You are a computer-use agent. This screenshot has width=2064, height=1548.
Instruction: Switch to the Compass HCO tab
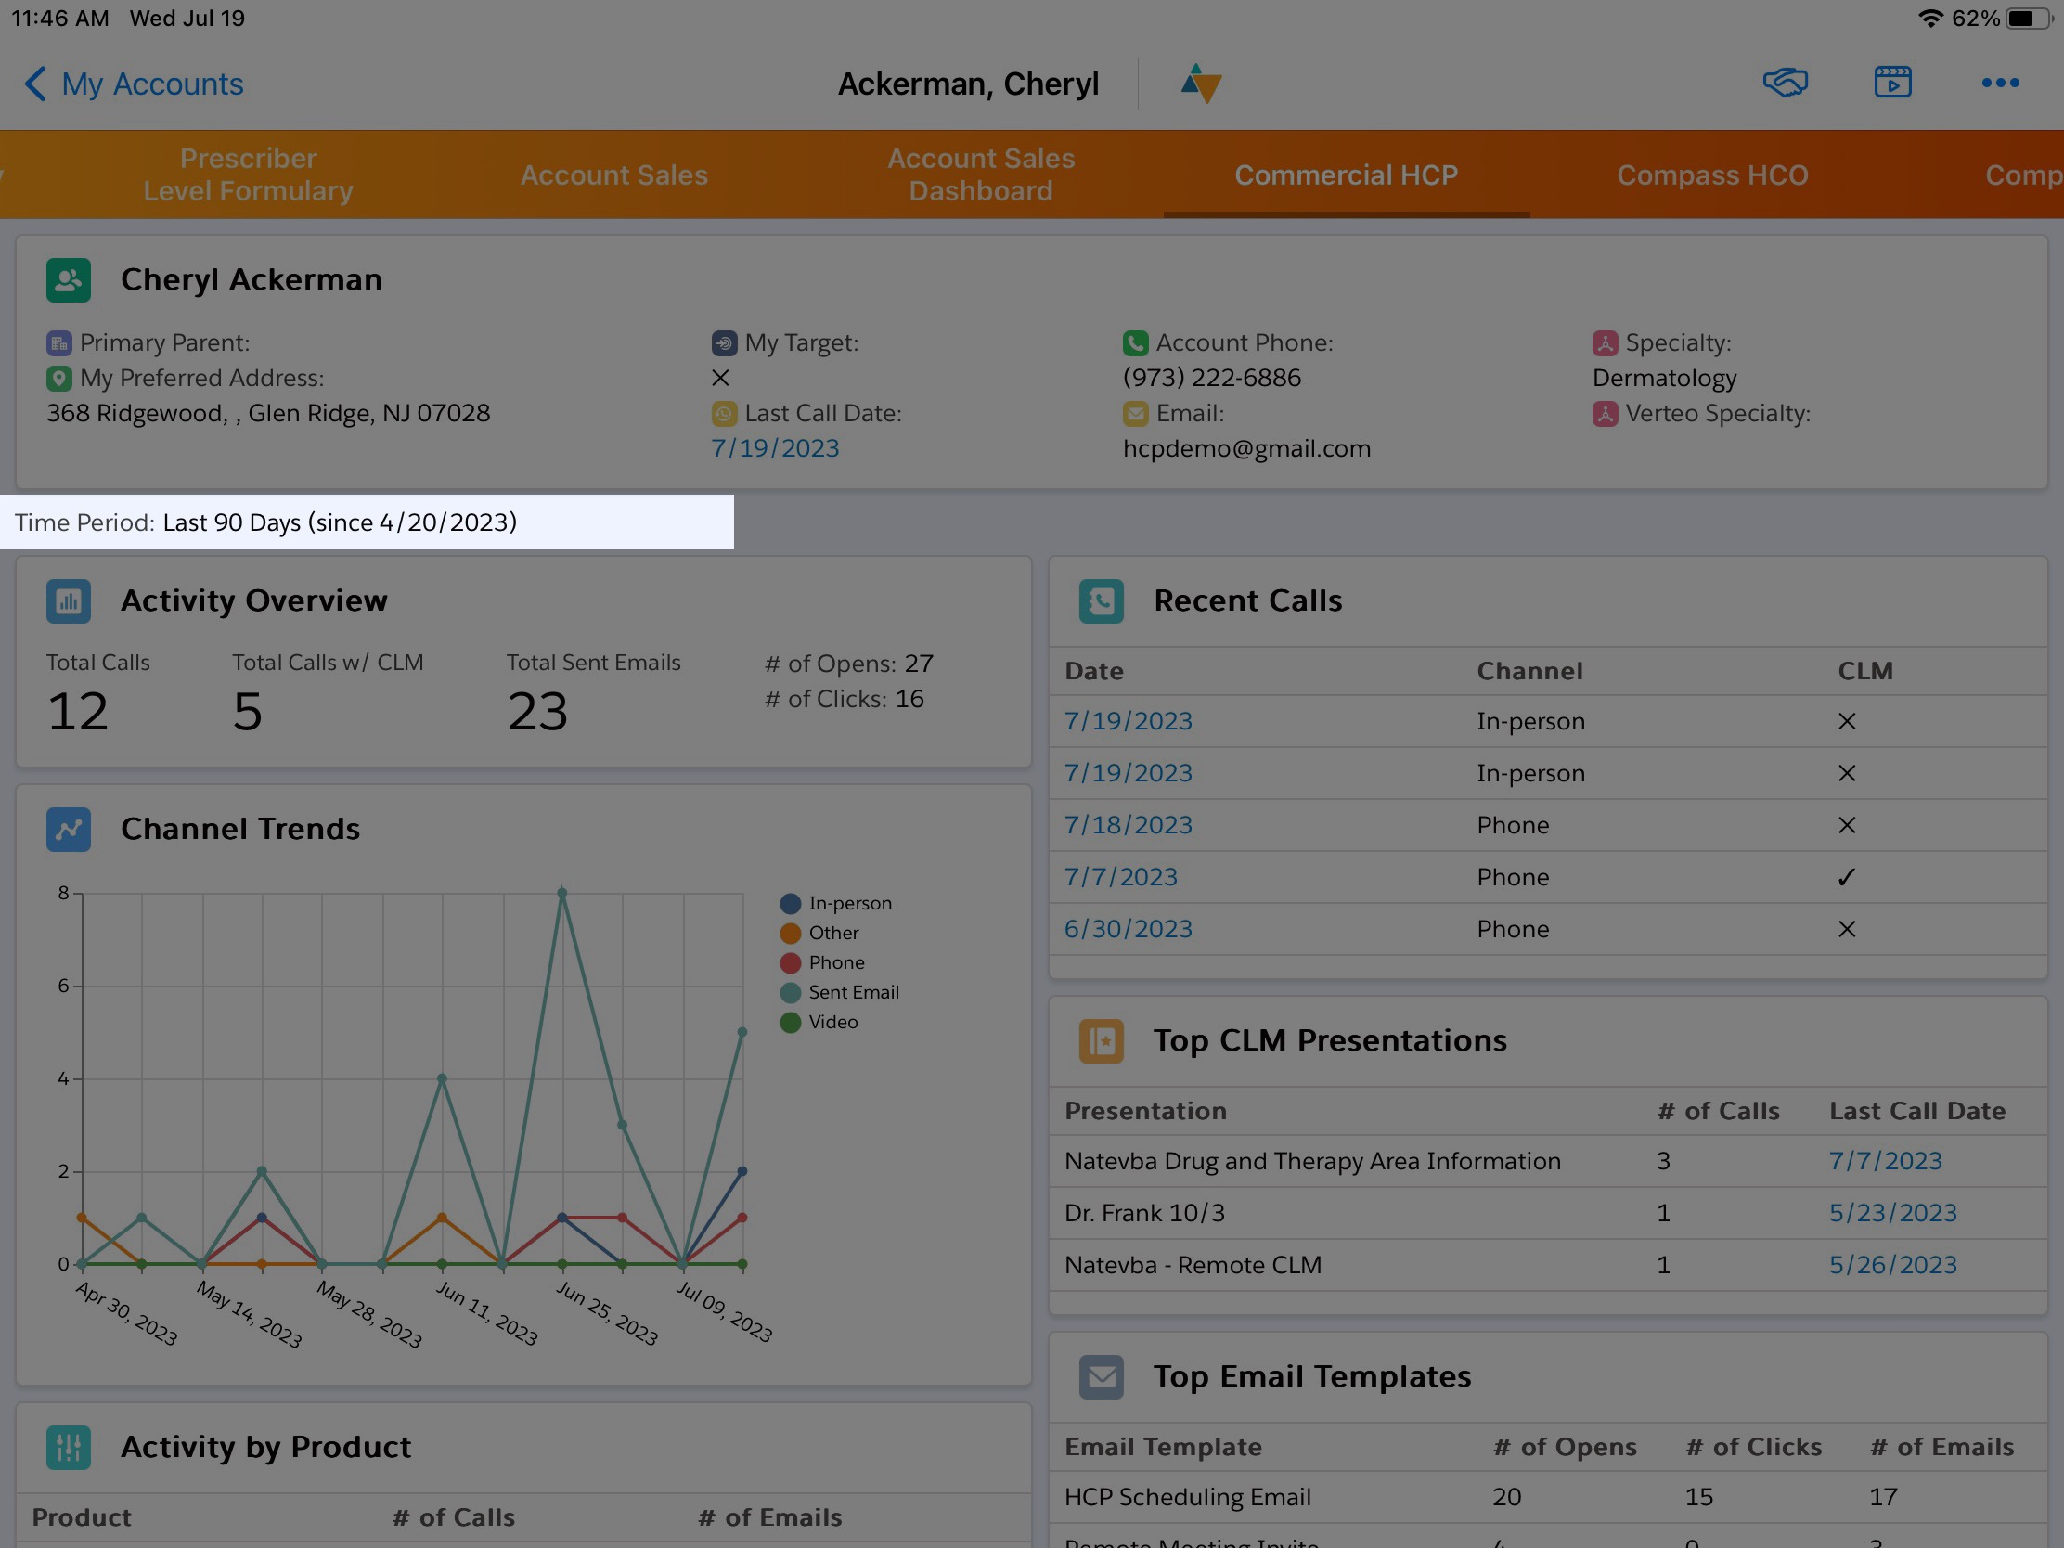point(1711,174)
